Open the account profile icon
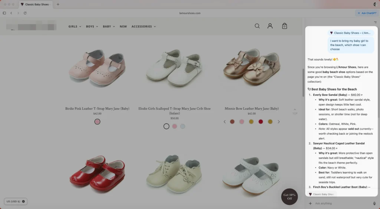380x209 pixels. click(x=270, y=26)
